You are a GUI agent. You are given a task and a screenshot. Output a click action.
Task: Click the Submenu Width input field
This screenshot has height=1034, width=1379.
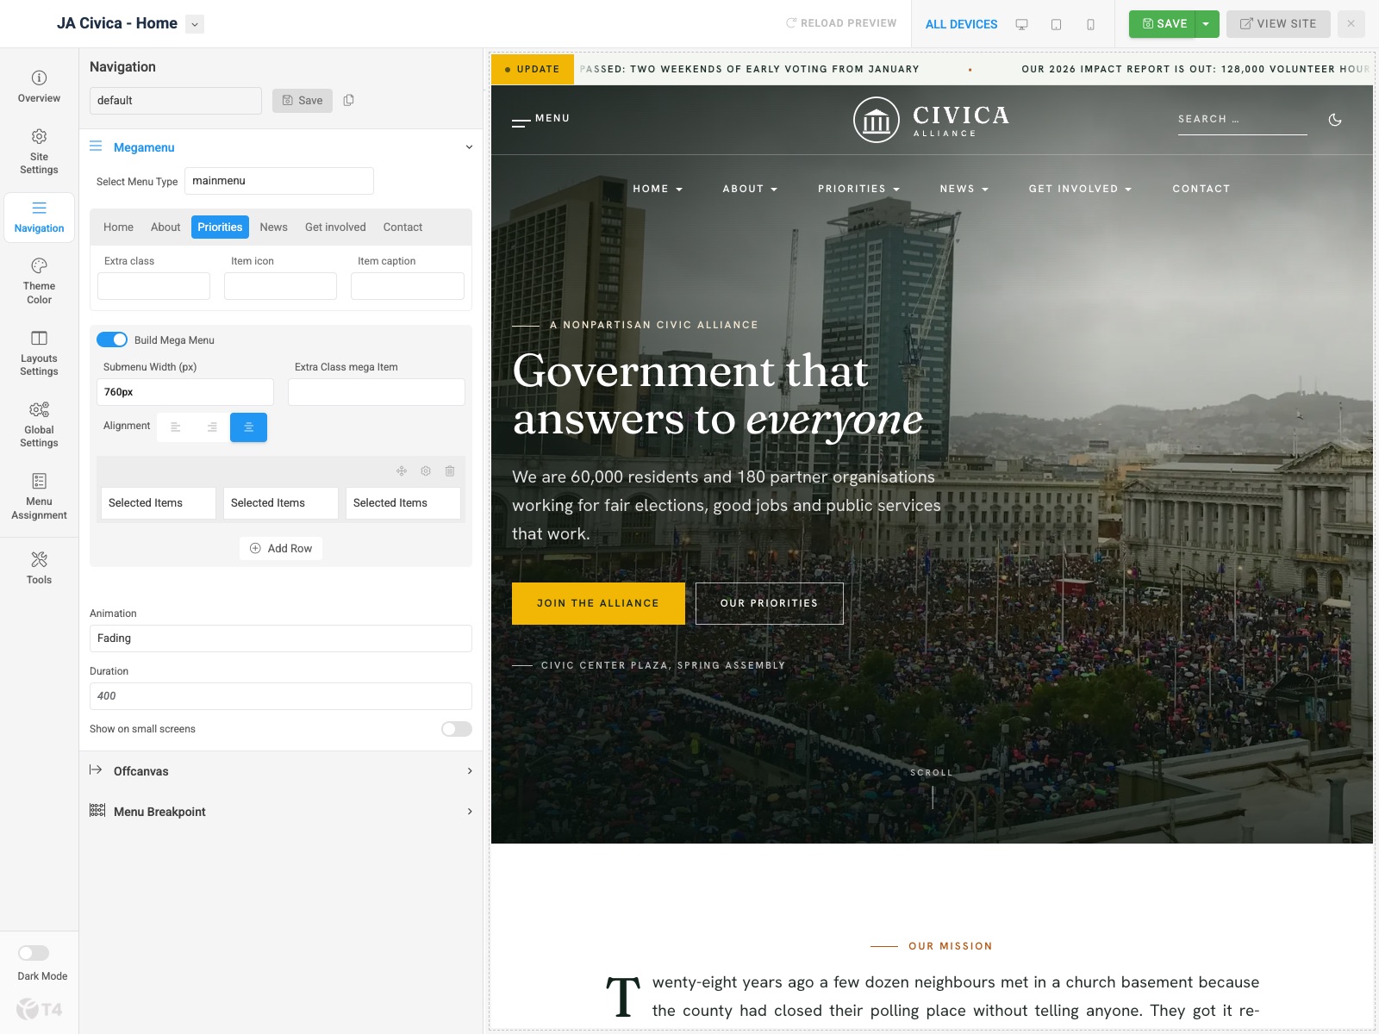point(185,392)
